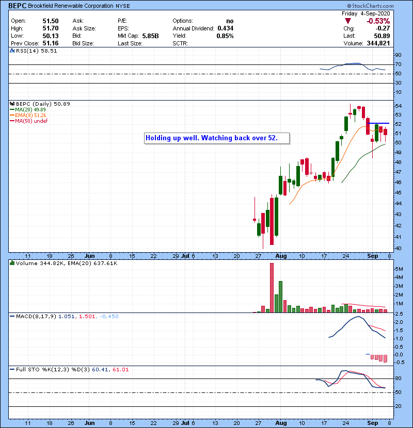The image size is (413, 428).
Task: Click the NYSE exchange label
Action: 123,6
